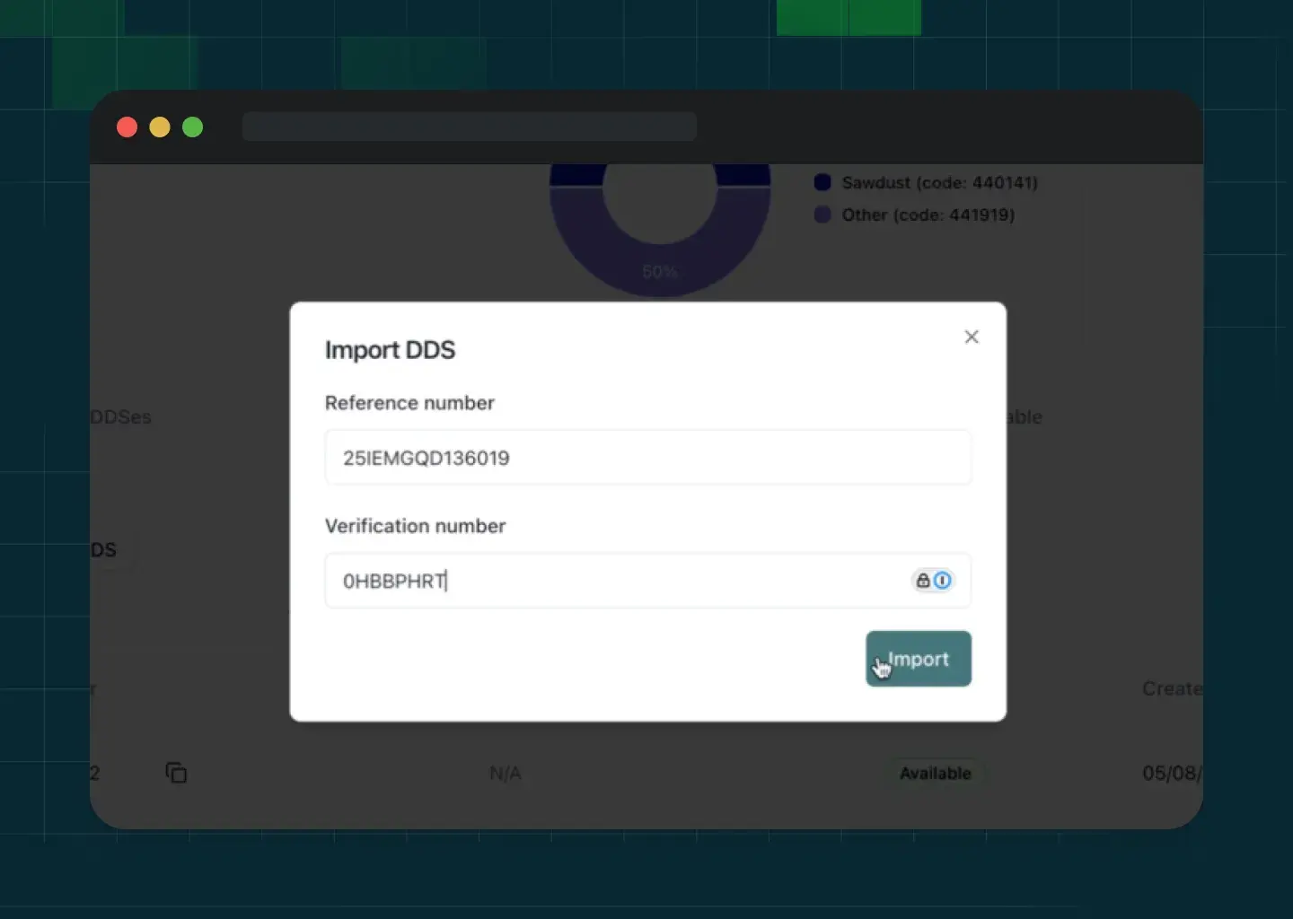Click the yellow minimize traffic light
Screen dimensions: 1293x919
click(x=160, y=127)
